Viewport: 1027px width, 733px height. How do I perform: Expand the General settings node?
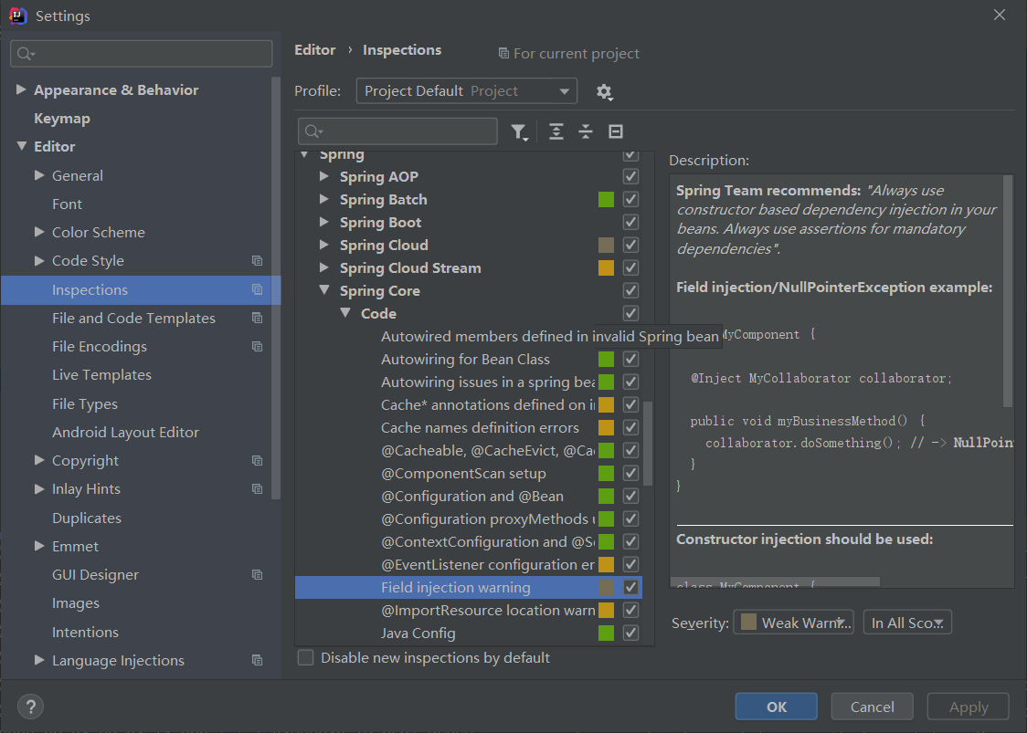(39, 175)
